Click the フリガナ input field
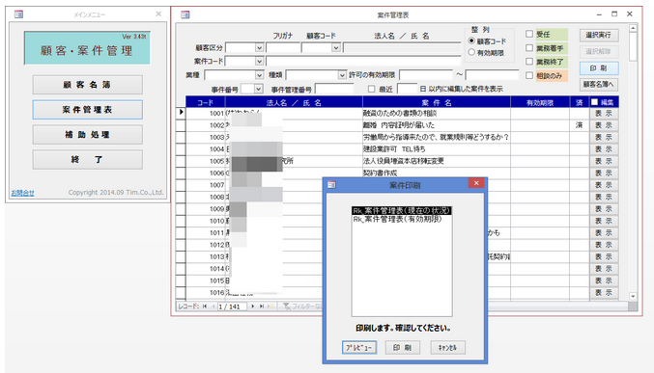654x373 pixels. click(x=283, y=48)
